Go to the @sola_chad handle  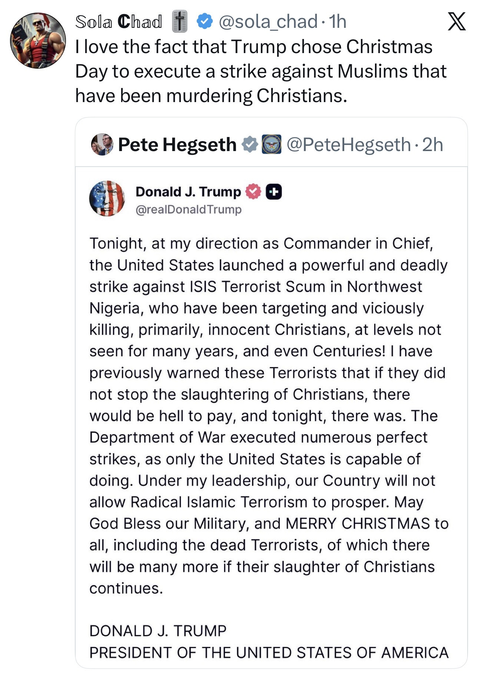[268, 22]
